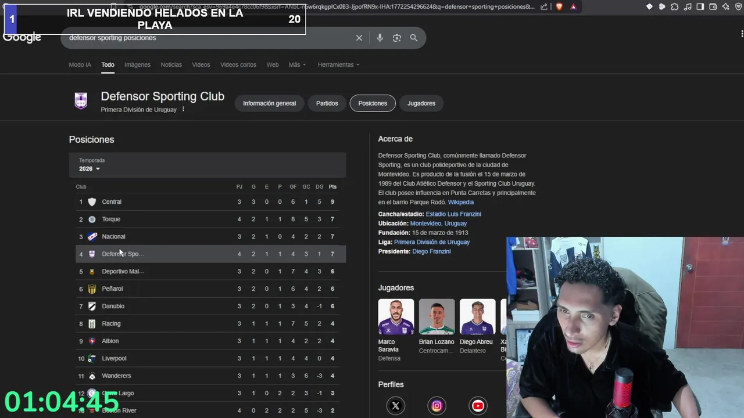
Task: Open the Wikipedia link
Action: pyautogui.click(x=461, y=202)
